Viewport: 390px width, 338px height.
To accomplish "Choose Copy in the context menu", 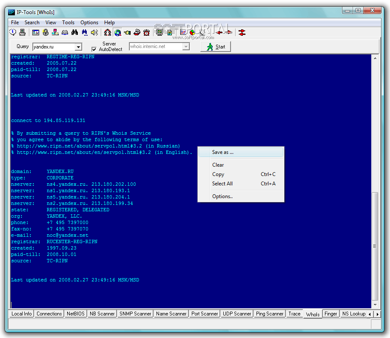I will click(x=241, y=174).
